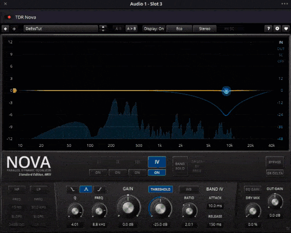Turn analyzer OFF

(281, 61)
